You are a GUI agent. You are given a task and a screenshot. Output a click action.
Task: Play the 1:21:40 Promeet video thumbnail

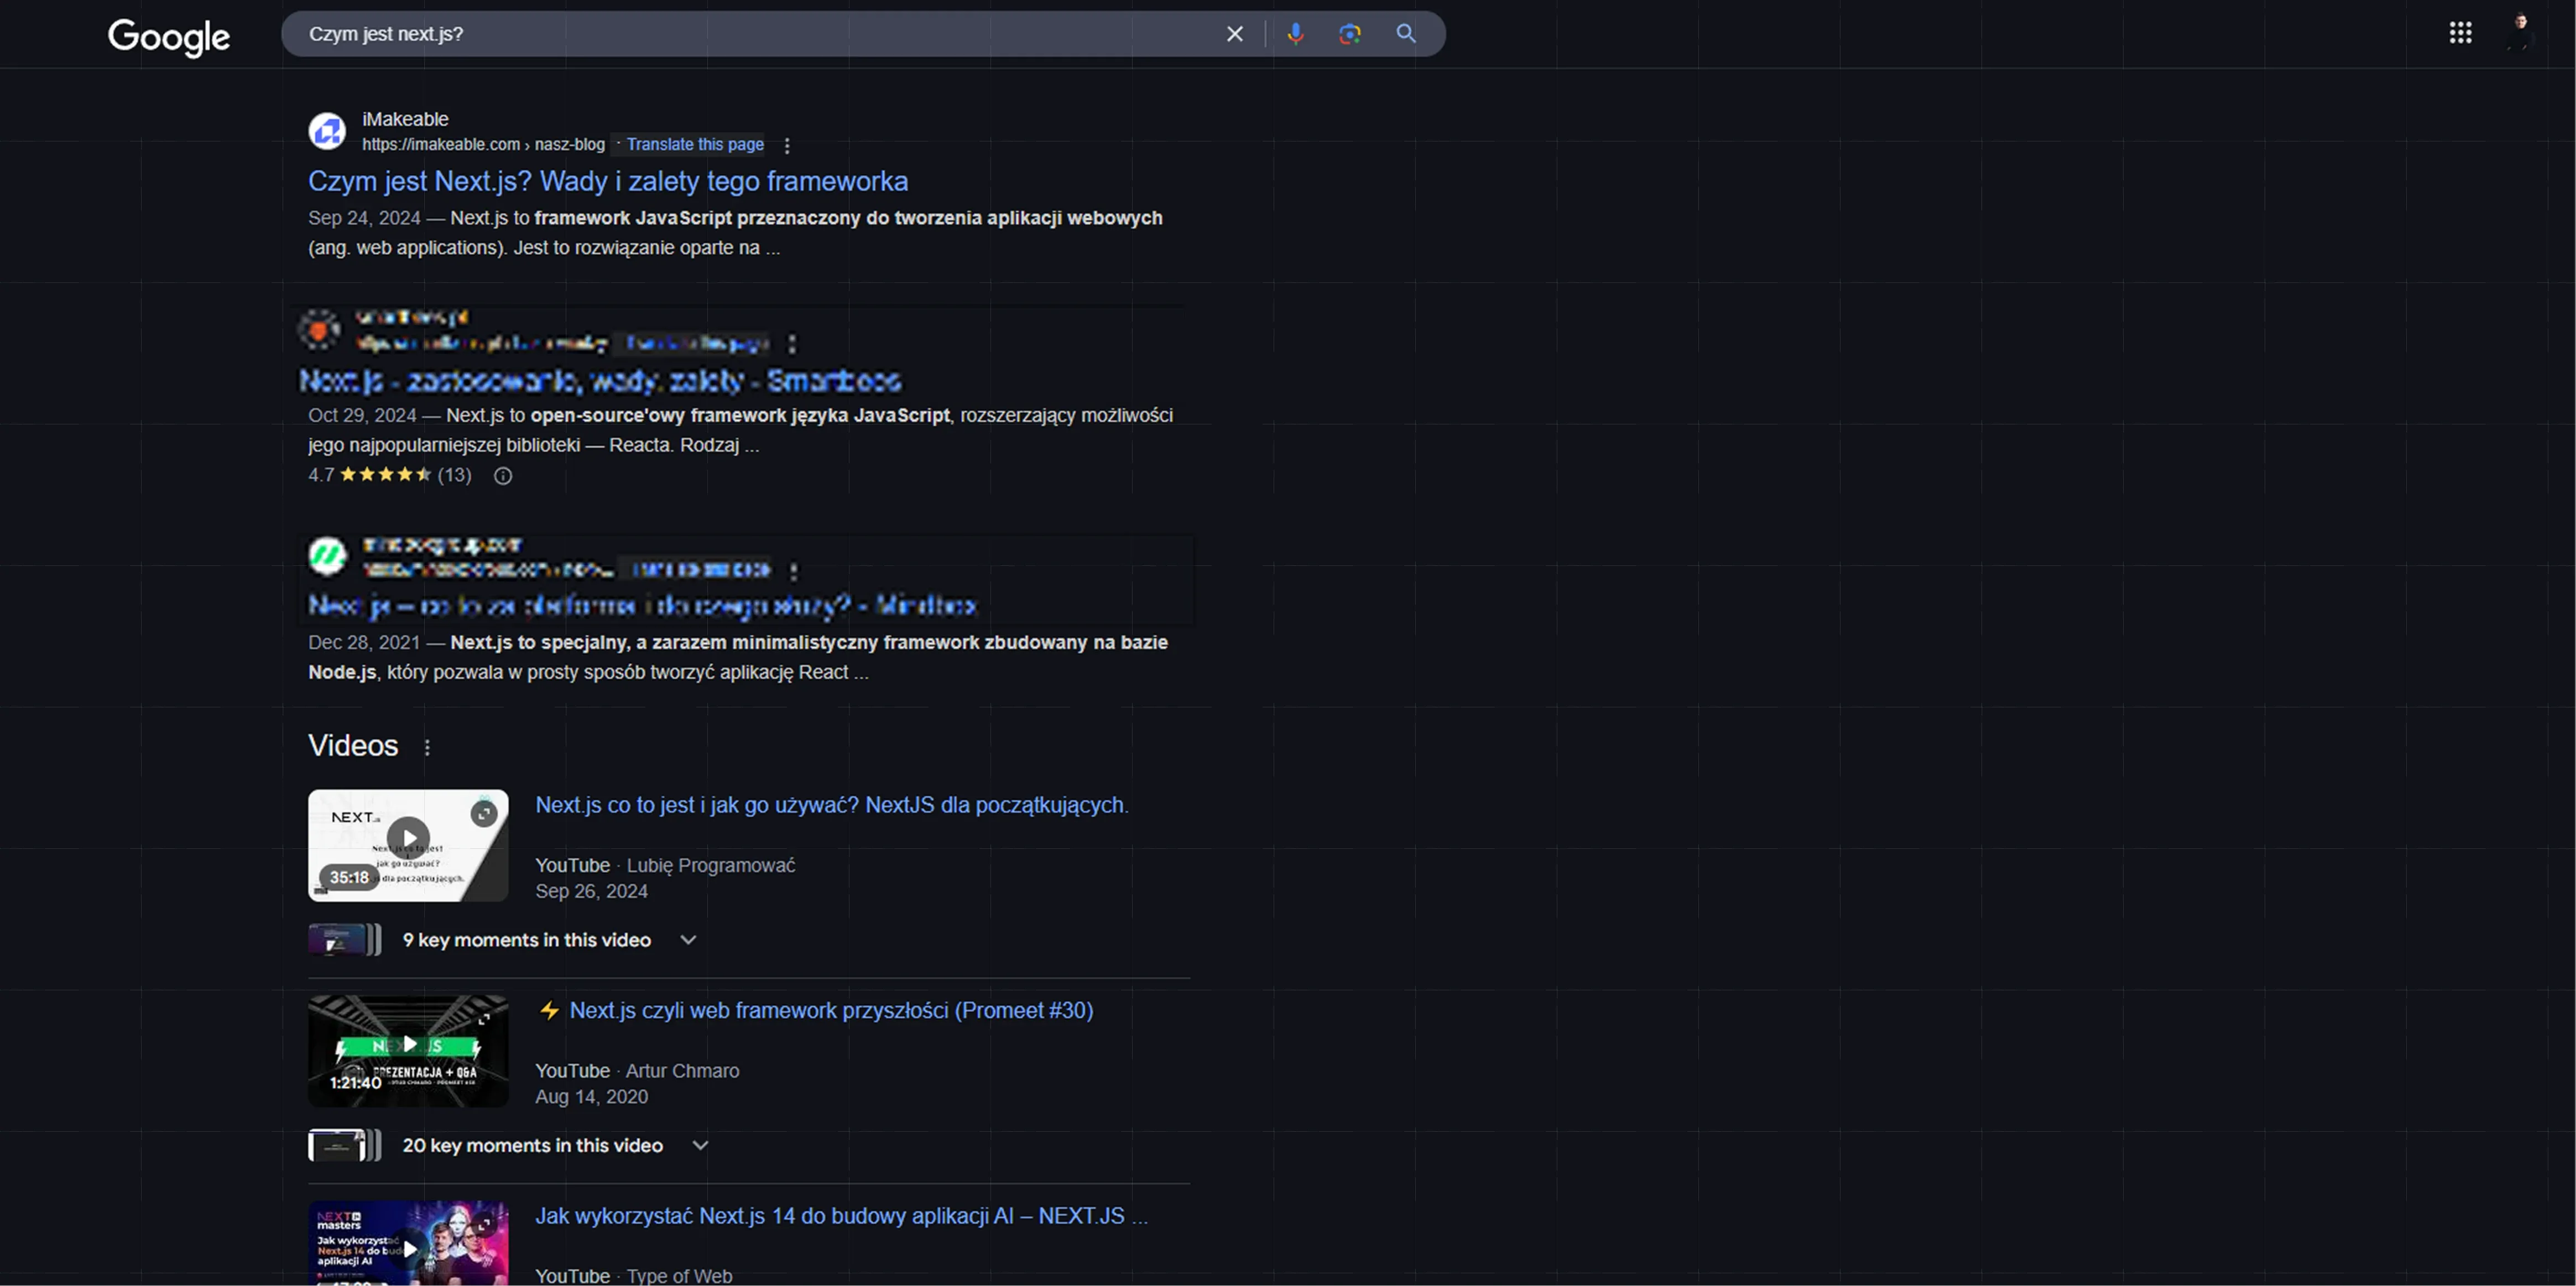click(x=408, y=1050)
